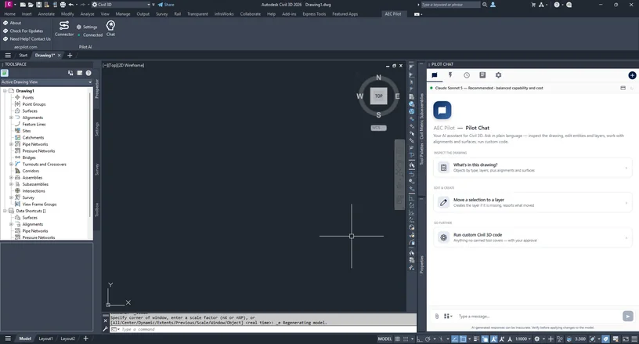639x344 pixels.
Task: Choose the "Run custom Civil 3D code" suggestion
Action: [x=532, y=237]
